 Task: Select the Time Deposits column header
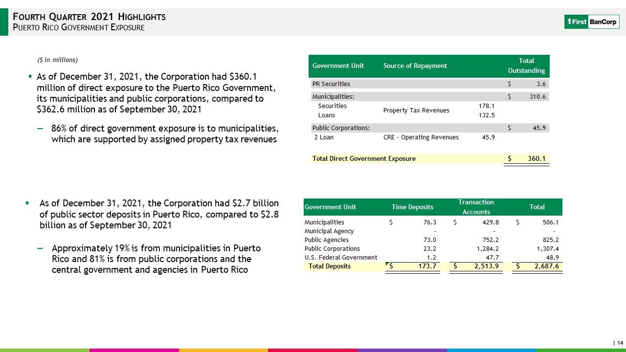(x=413, y=207)
